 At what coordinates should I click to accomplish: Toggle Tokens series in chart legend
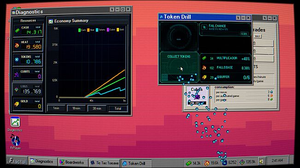click(100, 30)
